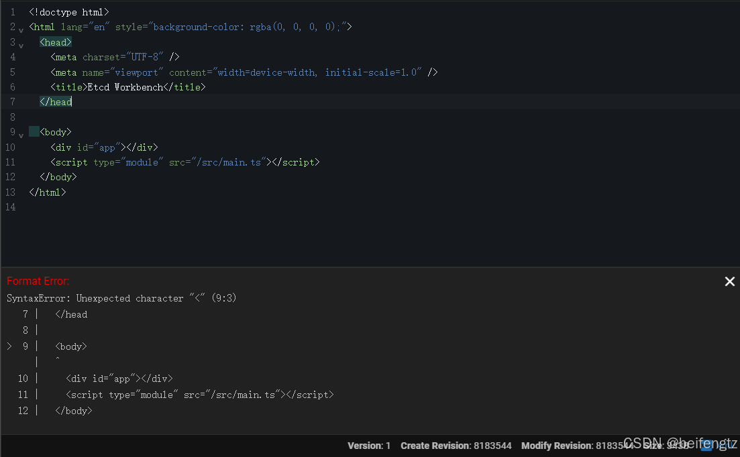This screenshot has height=457, width=740.
Task: Click the closing </body> tag in the editor
Action: pyautogui.click(x=58, y=177)
